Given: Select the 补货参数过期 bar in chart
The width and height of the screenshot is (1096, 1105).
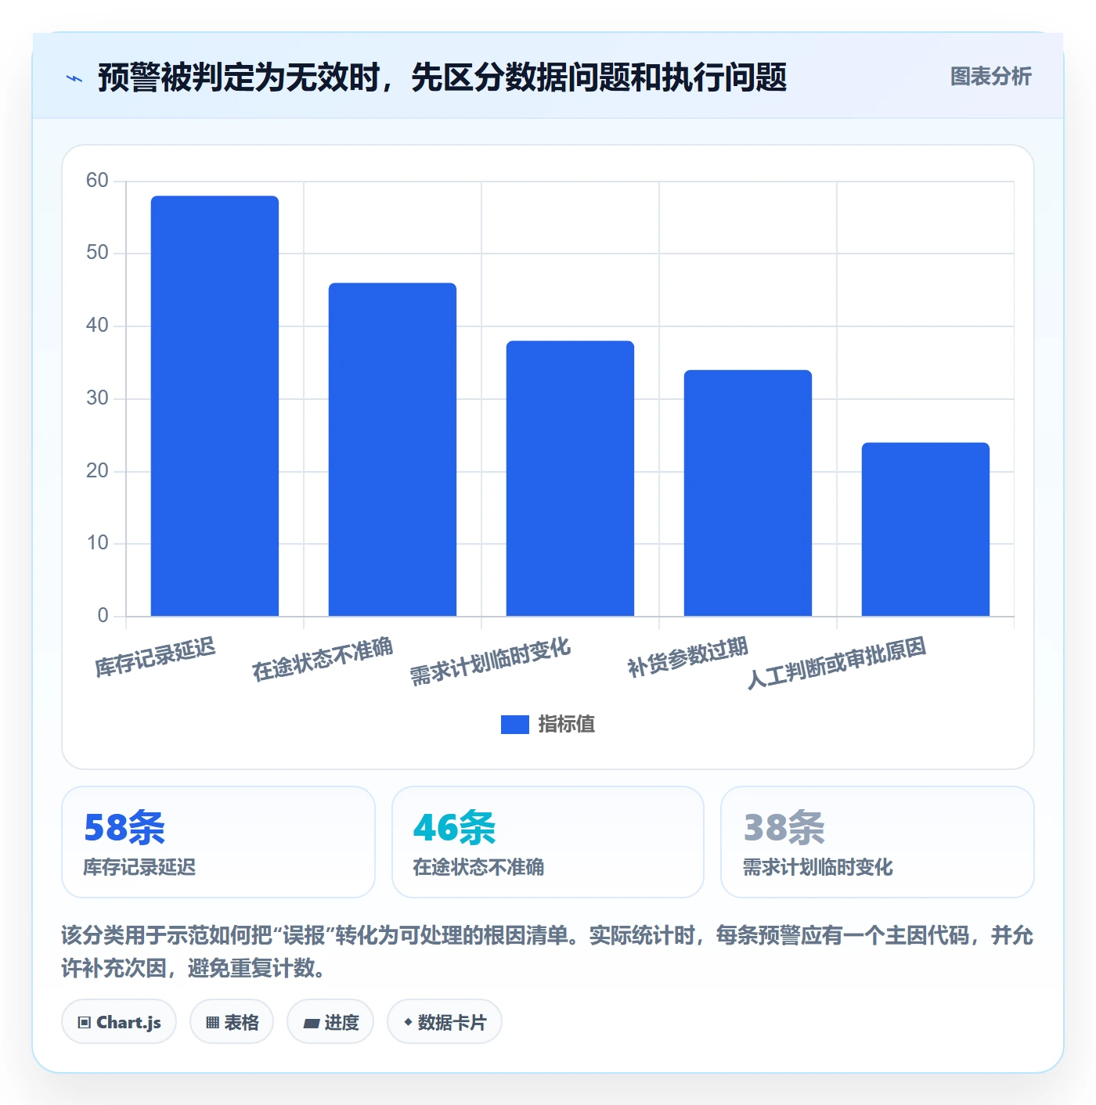Looking at the screenshot, I should point(748,493).
